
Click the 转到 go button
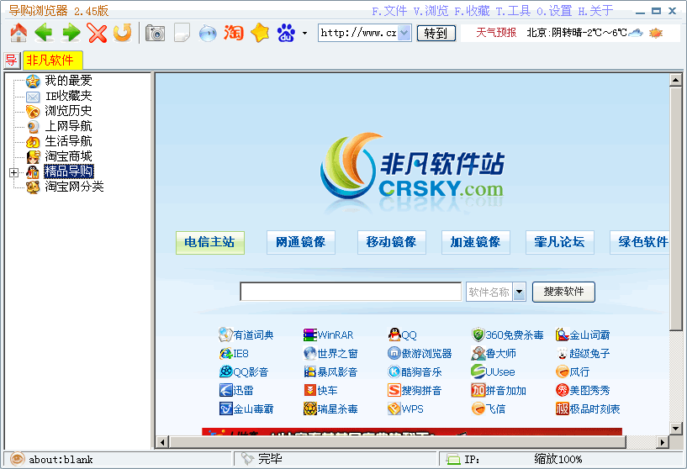coord(436,34)
